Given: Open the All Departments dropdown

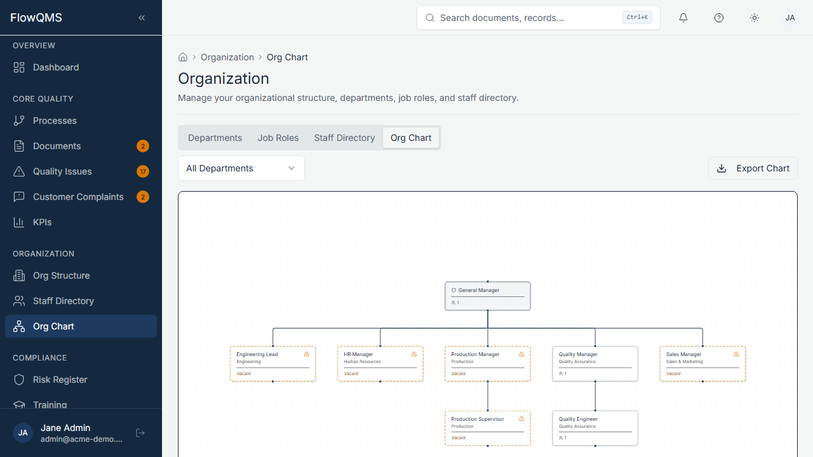Looking at the screenshot, I should (x=241, y=168).
